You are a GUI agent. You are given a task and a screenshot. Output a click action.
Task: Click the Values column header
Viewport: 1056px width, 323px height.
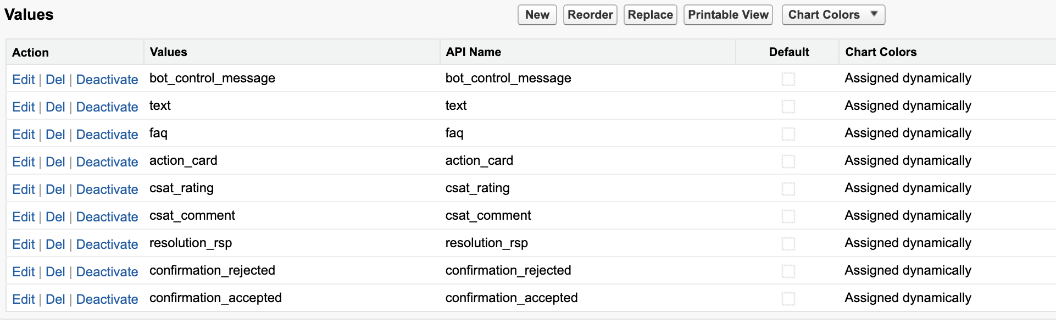click(x=168, y=52)
